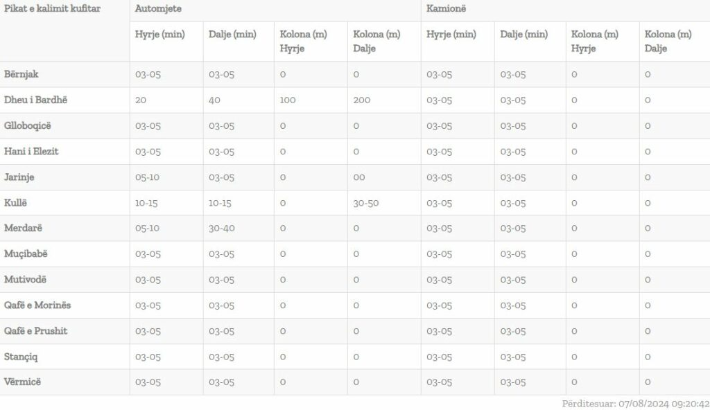
Task: Click the 00 cell in Jarinje row
Action: tap(359, 177)
